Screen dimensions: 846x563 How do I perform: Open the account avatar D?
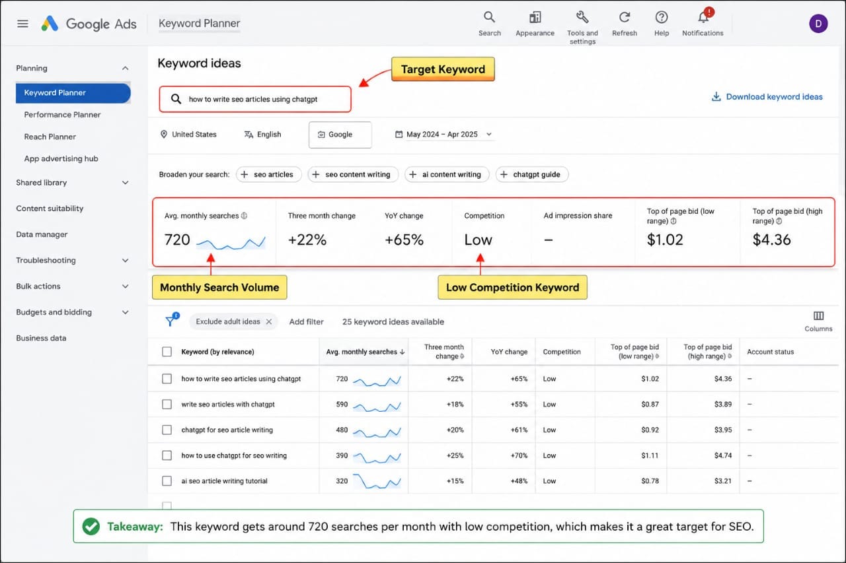818,24
